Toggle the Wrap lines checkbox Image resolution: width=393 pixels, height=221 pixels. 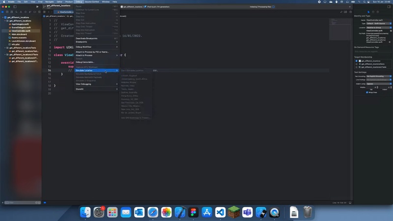(x=367, y=92)
